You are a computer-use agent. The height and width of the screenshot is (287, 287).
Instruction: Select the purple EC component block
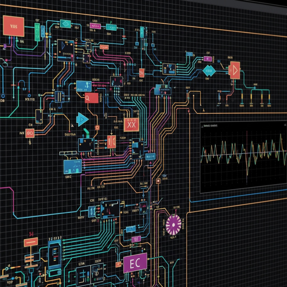pos(135,263)
